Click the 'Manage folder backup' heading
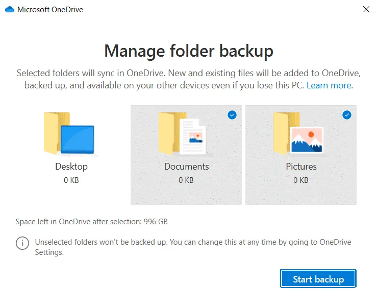The width and height of the screenshot is (377, 306). click(x=189, y=51)
